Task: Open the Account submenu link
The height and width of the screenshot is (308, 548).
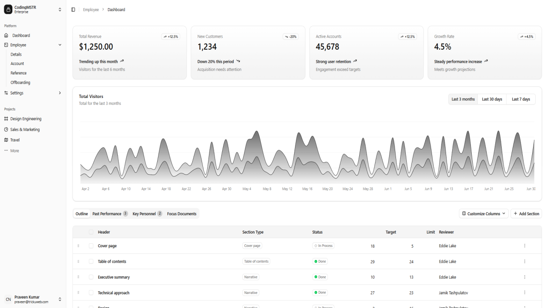Action: [18, 64]
